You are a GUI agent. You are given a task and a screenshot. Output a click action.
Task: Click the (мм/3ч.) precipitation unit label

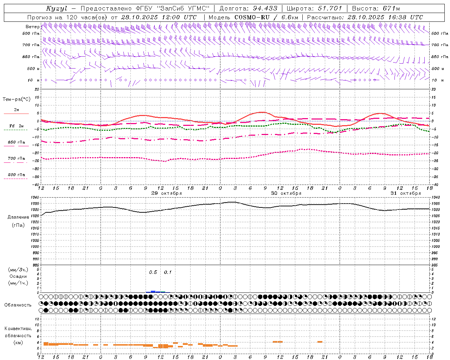pos(18,270)
